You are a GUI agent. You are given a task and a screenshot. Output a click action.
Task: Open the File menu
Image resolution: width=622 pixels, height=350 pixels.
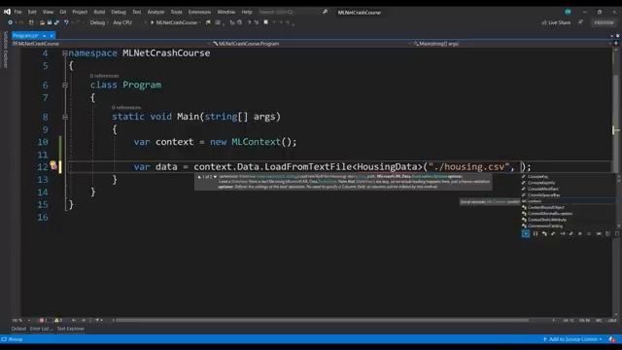click(17, 12)
